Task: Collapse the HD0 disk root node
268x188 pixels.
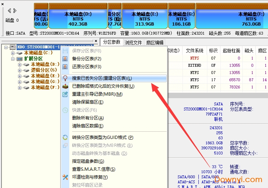Action: [x=6, y=47]
